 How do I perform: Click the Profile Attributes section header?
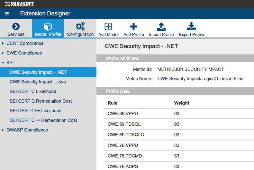pos(175,58)
